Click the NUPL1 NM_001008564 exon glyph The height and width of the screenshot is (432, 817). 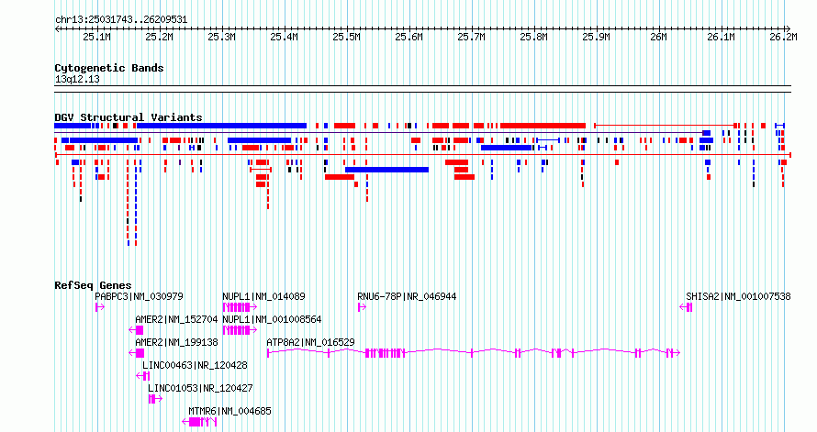coord(240,330)
